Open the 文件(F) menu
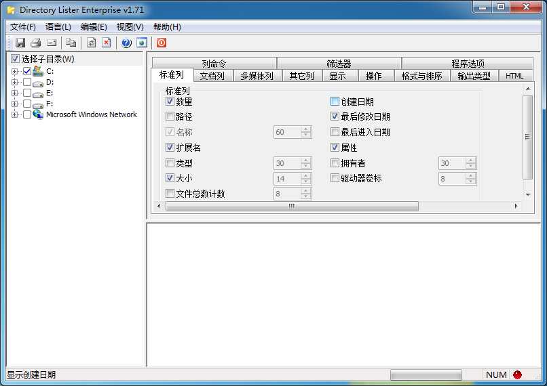This screenshot has height=386, width=547. [23, 27]
